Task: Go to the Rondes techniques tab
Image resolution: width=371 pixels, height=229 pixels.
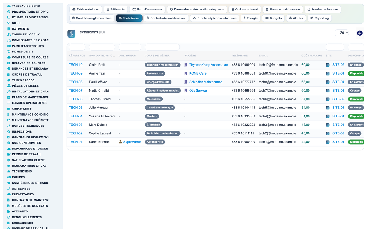Action: (323, 10)
